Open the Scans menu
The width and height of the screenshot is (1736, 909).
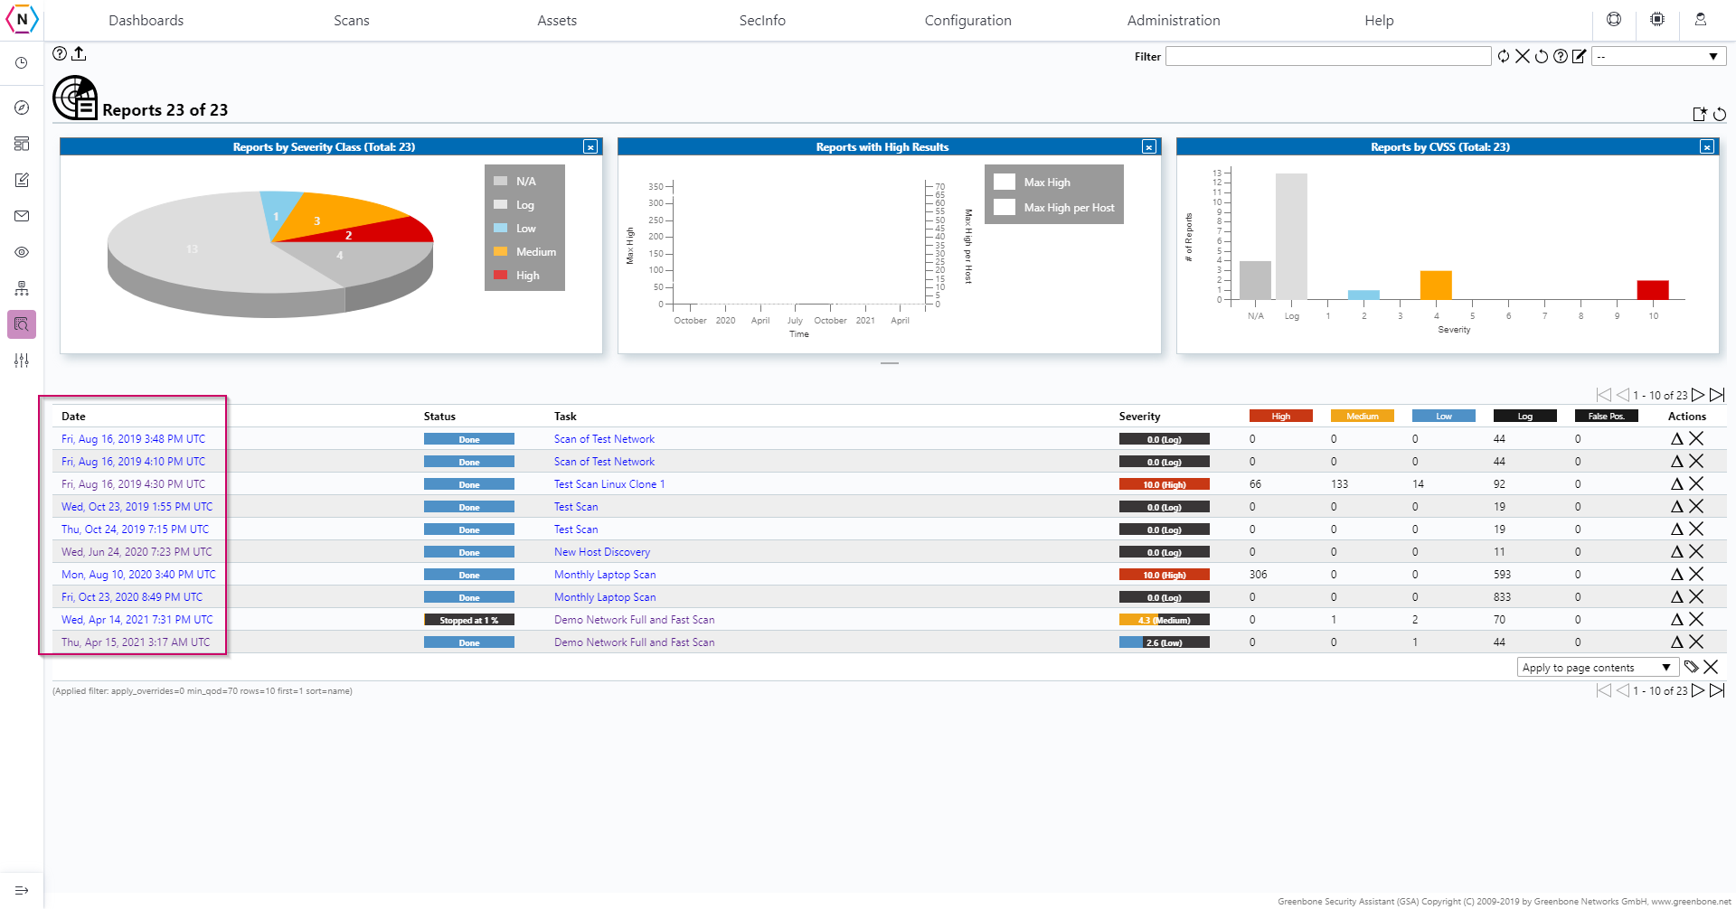click(351, 20)
